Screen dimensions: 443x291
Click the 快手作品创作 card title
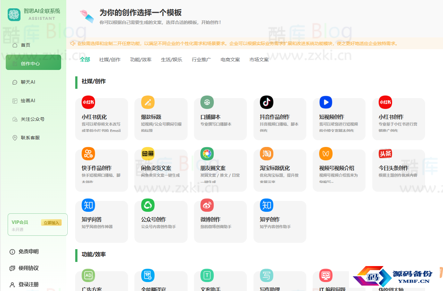[97, 168]
